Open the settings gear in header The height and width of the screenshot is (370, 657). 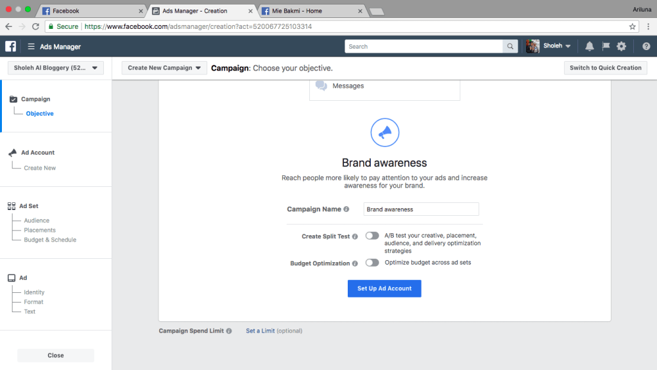click(621, 46)
